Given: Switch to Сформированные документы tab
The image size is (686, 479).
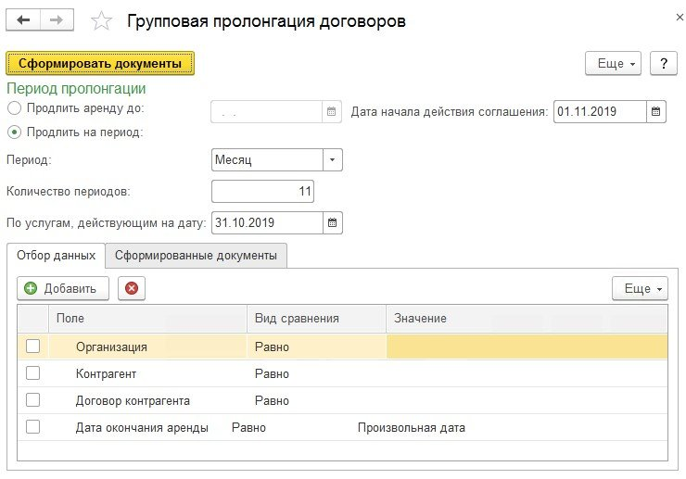Looking at the screenshot, I should 196,256.
